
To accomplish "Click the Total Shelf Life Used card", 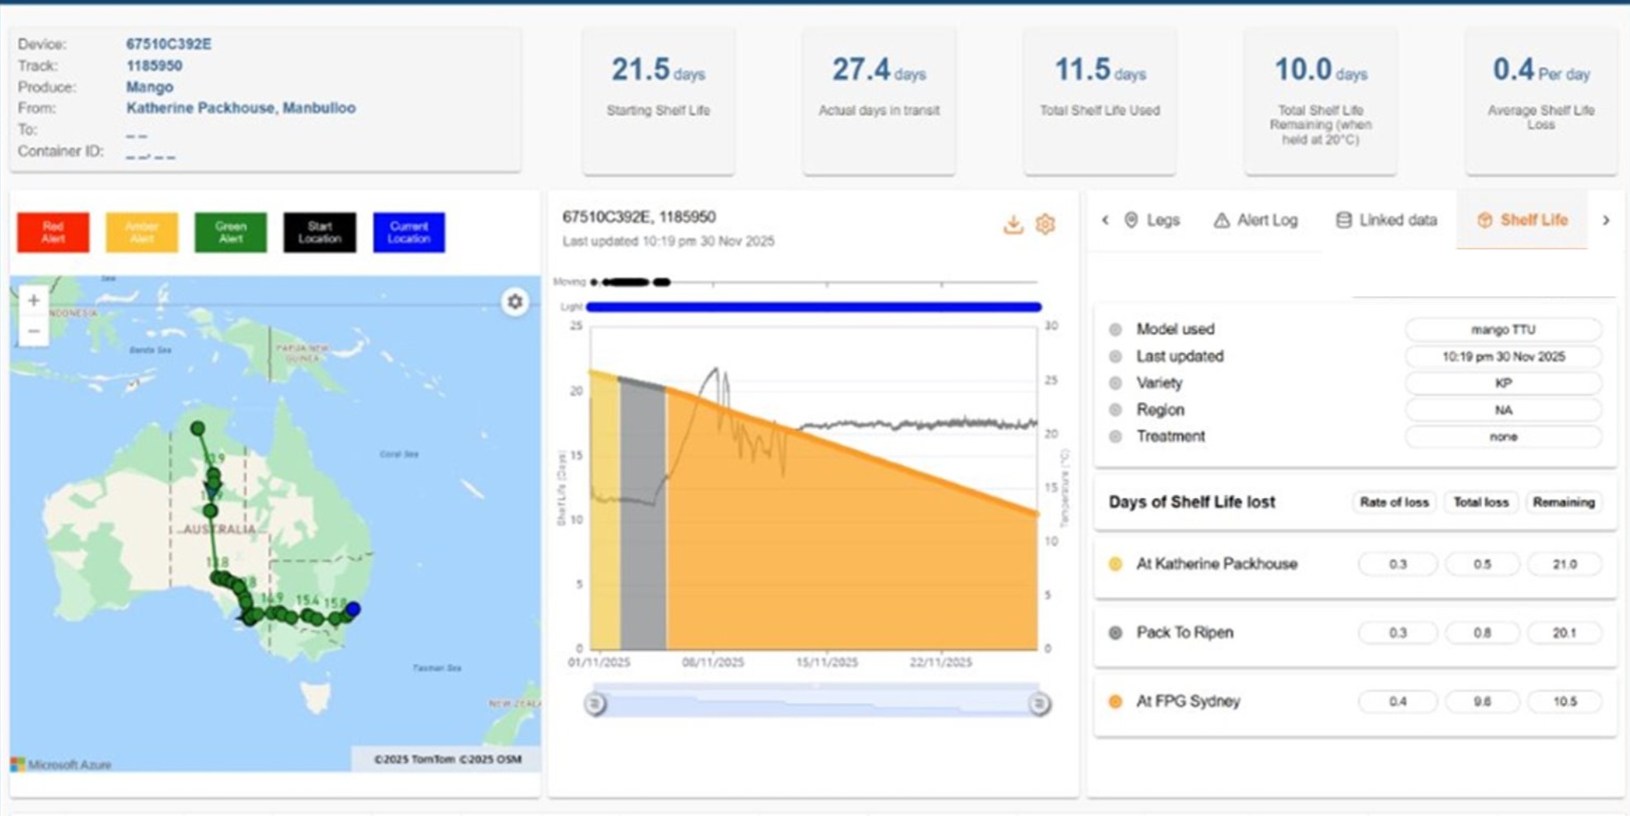I will pyautogui.click(x=1099, y=101).
